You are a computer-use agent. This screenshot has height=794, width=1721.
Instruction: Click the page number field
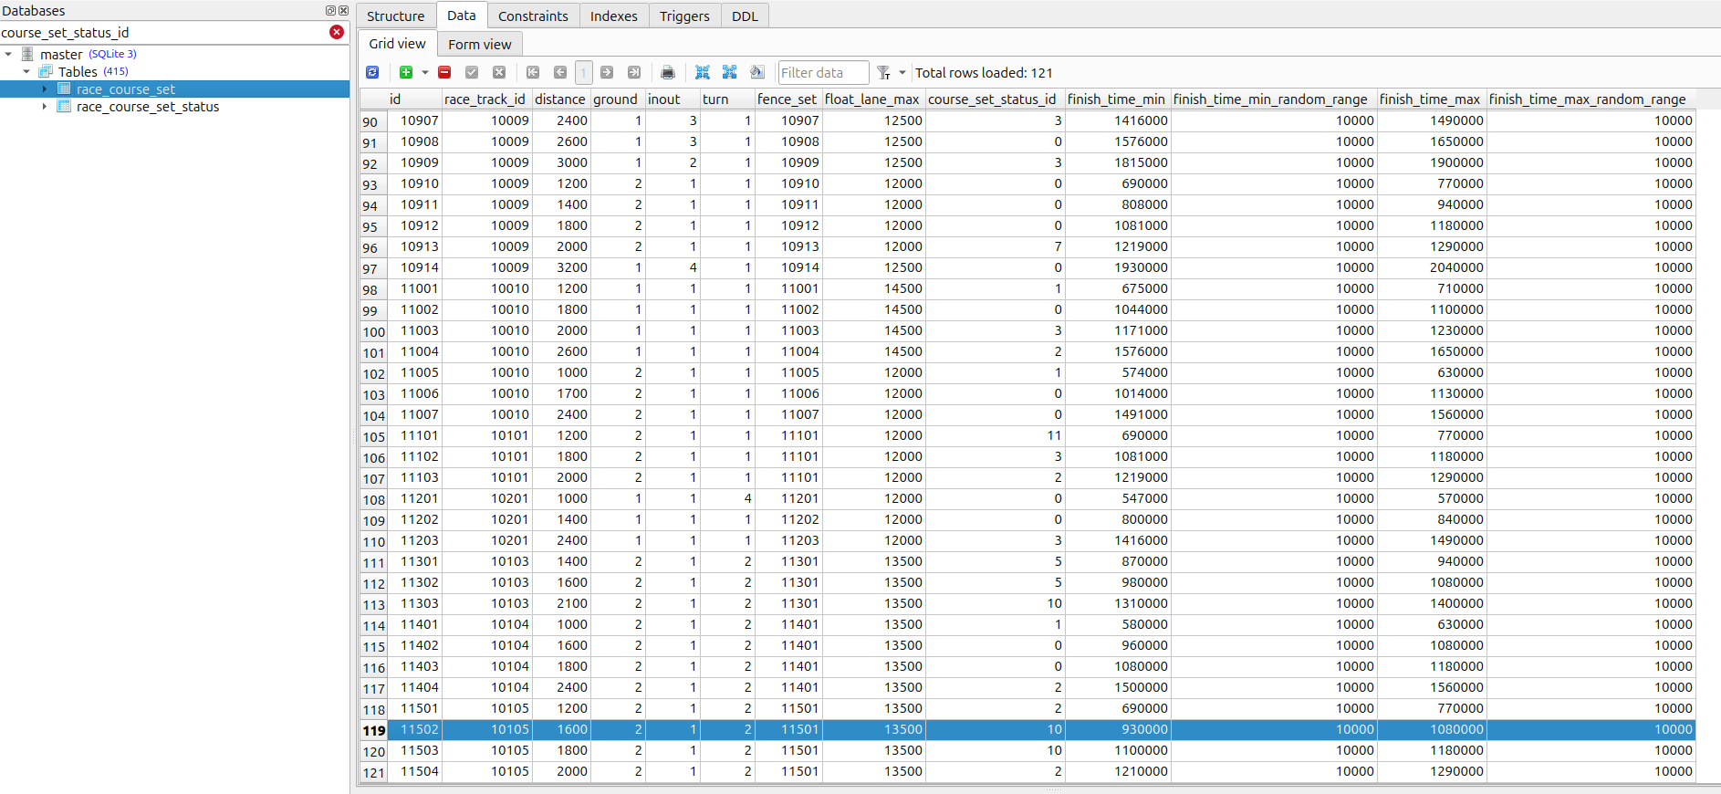click(583, 72)
